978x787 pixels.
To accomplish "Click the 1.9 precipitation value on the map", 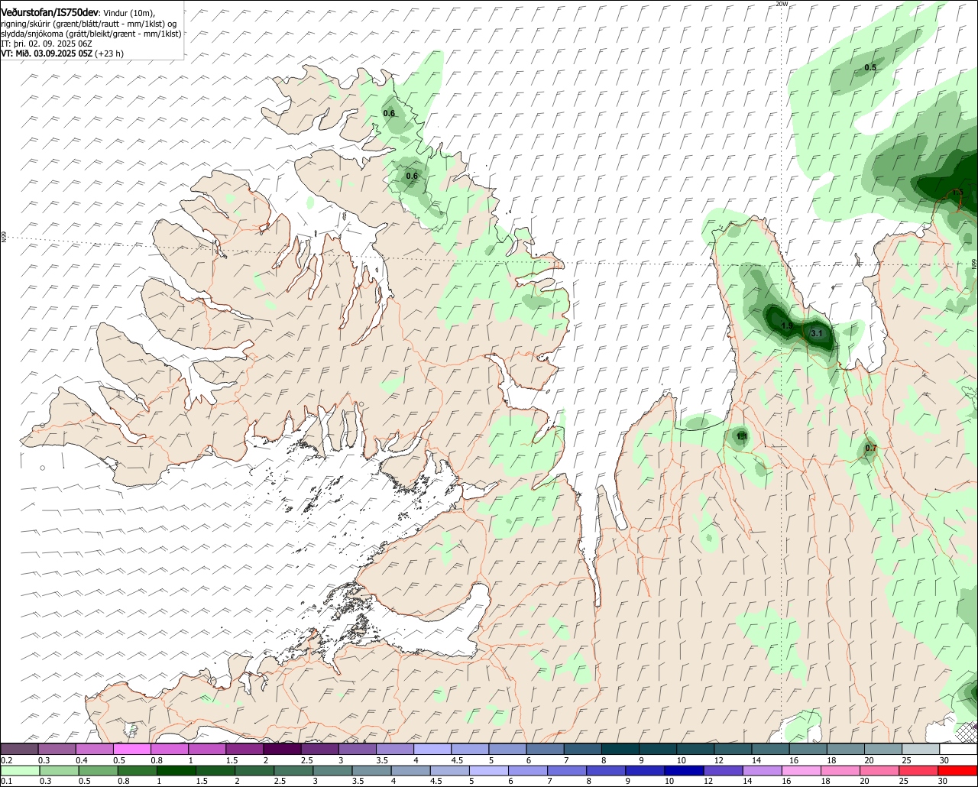I will click(x=787, y=325).
